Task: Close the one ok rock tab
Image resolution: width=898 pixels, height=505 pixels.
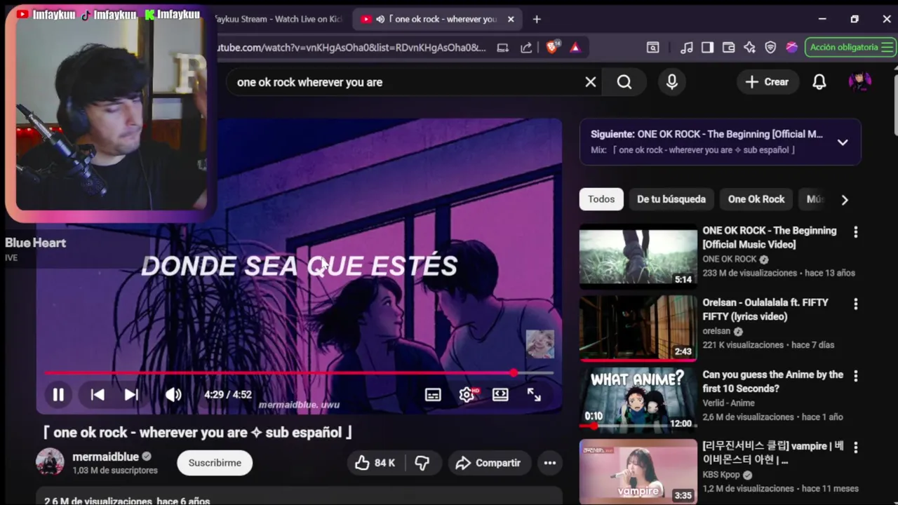Action: (x=511, y=19)
